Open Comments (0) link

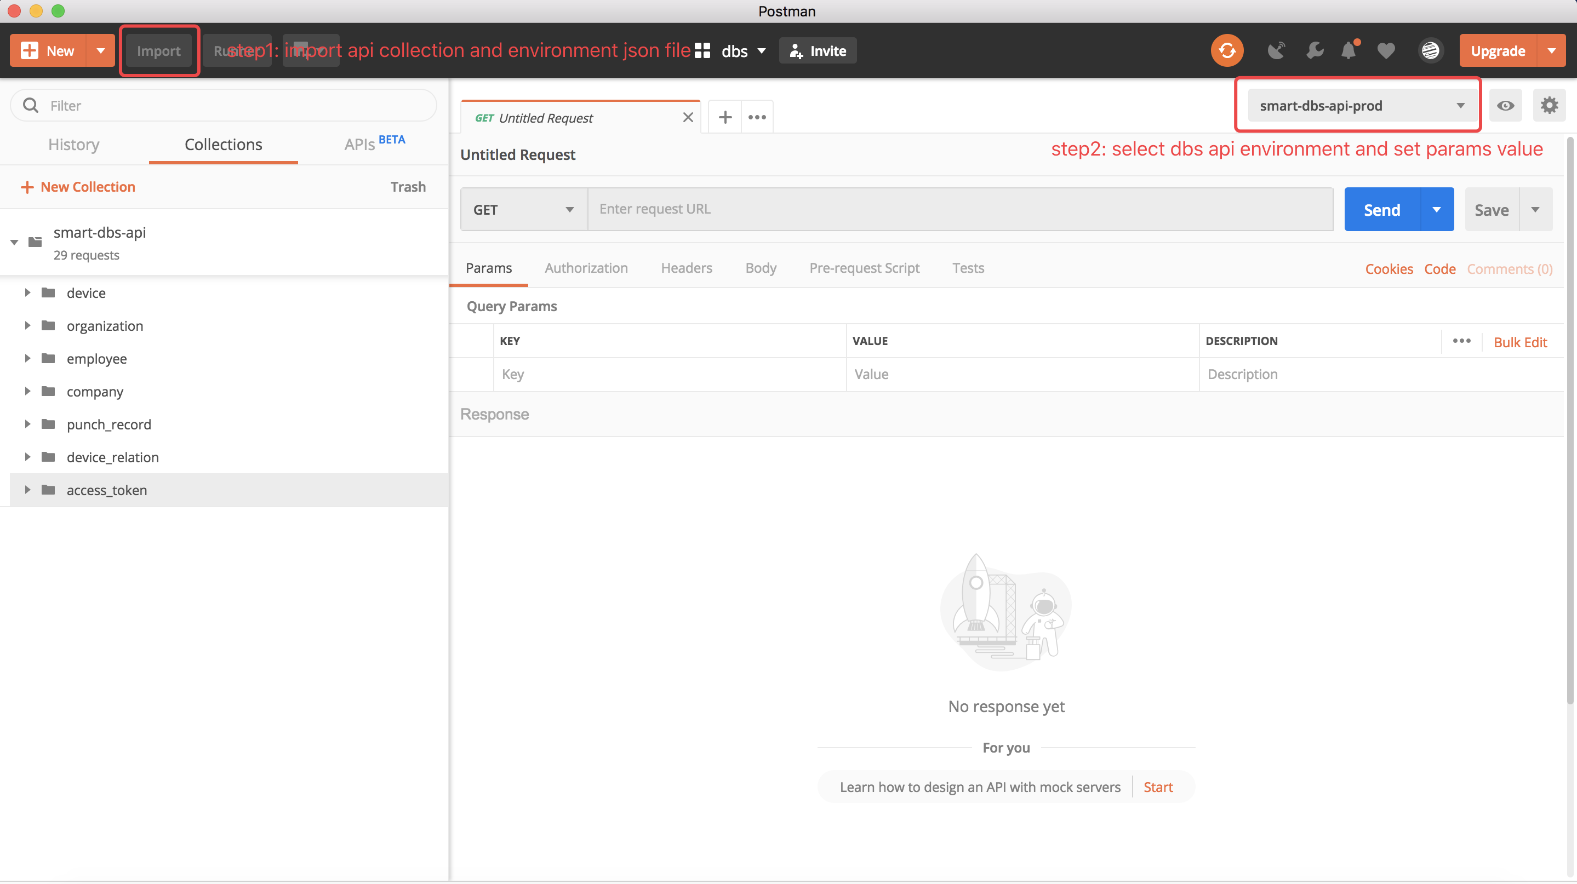pyautogui.click(x=1509, y=269)
